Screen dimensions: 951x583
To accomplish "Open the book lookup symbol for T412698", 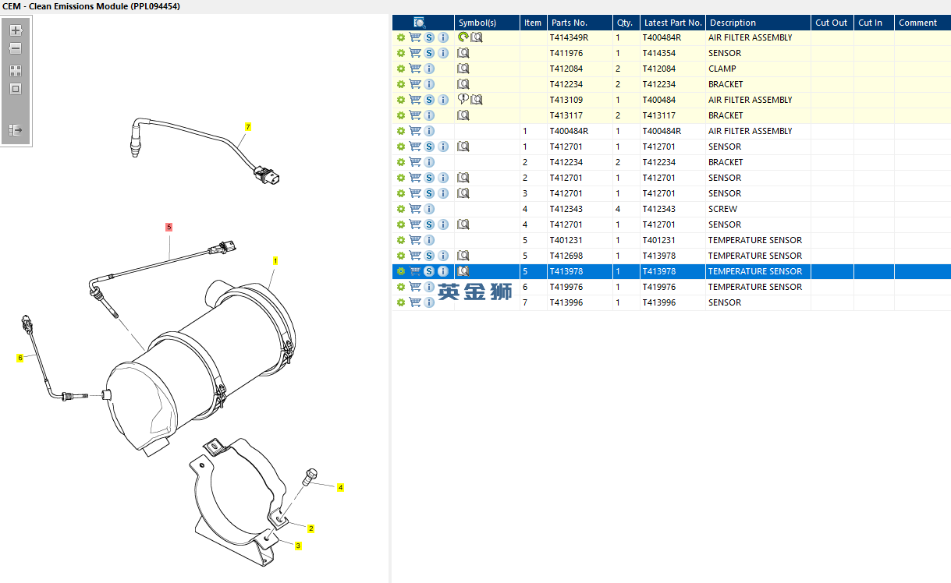I will [463, 256].
